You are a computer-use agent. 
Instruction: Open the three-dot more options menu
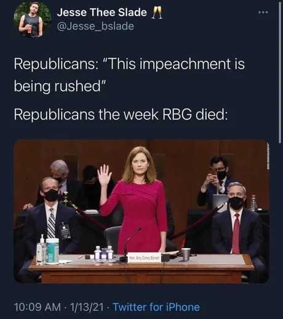tap(263, 12)
